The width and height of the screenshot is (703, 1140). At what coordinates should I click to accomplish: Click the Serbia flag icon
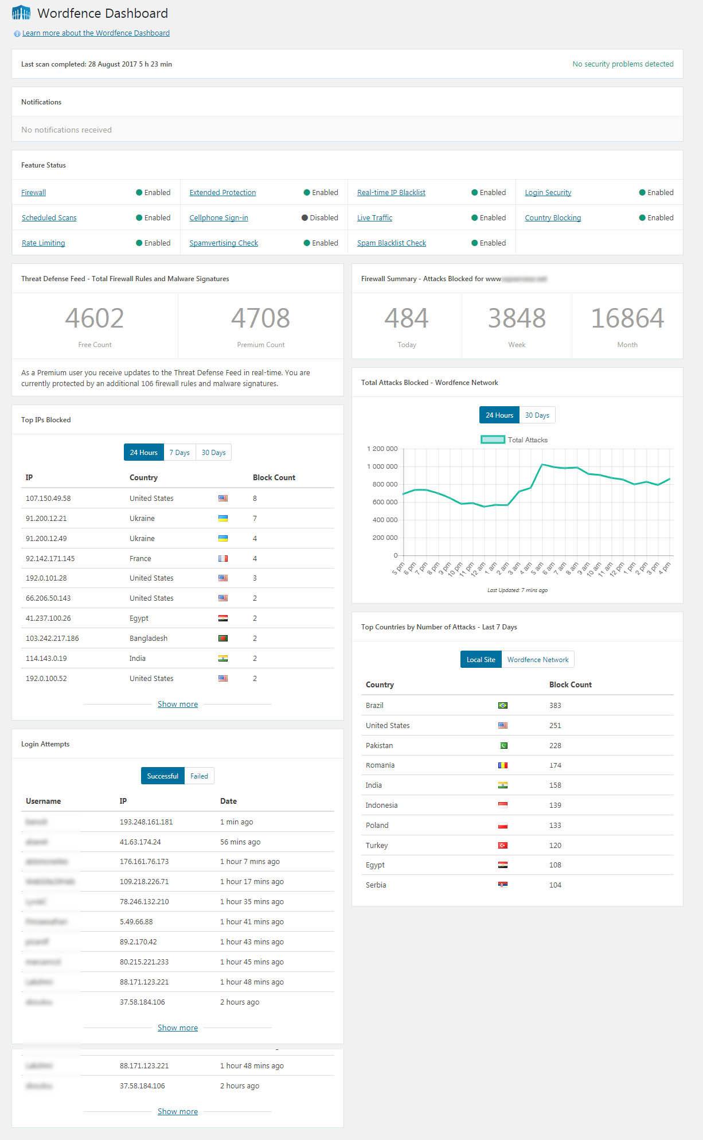pos(503,885)
